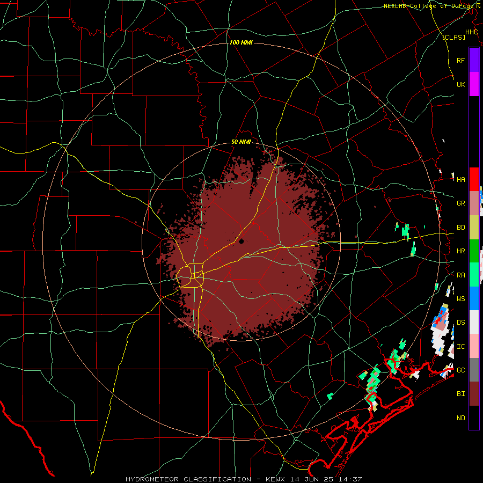Click the 'BD' legend label
This screenshot has height=483, width=483.
click(x=460, y=228)
